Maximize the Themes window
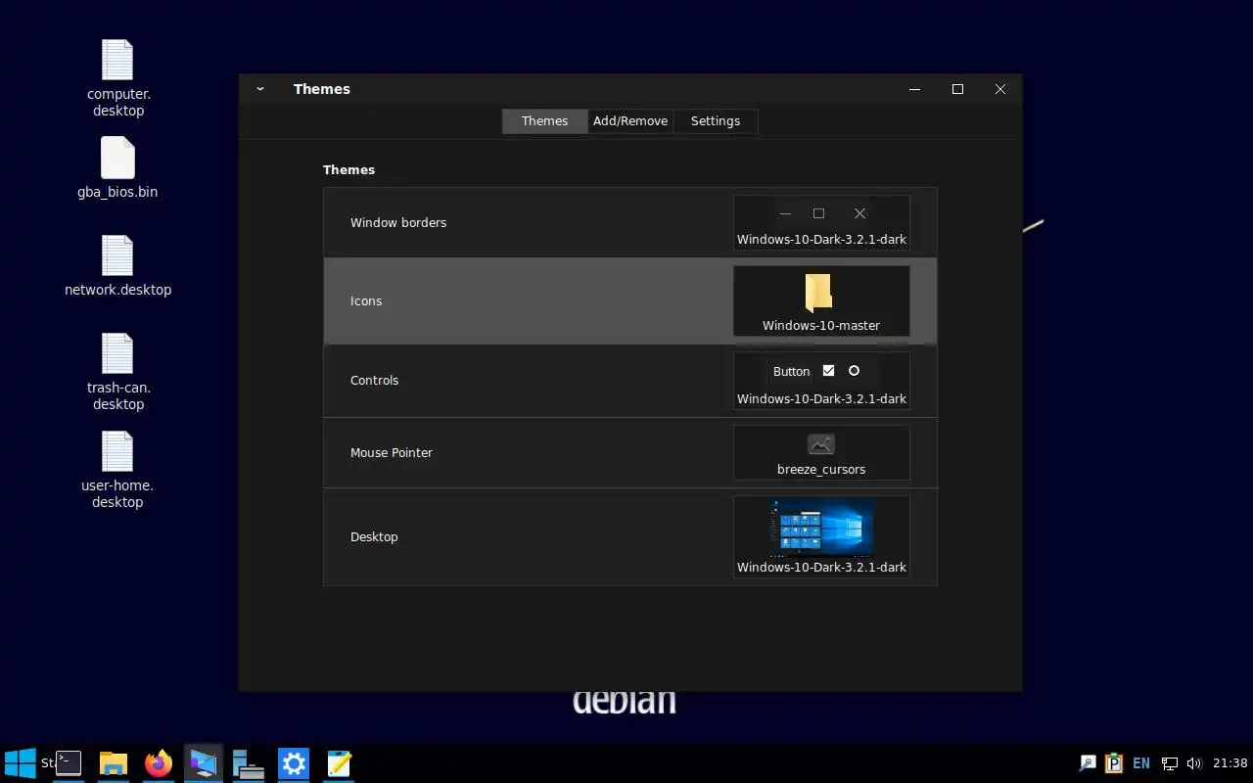 click(957, 89)
